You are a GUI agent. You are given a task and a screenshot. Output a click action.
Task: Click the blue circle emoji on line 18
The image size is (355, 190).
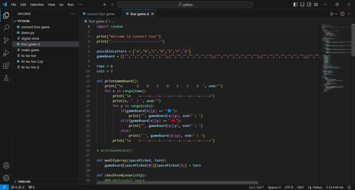pos(169,111)
